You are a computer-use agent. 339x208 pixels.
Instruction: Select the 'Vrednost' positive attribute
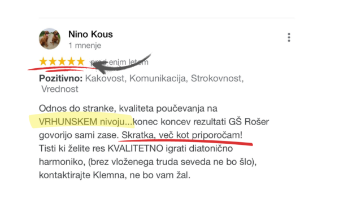click(60, 89)
